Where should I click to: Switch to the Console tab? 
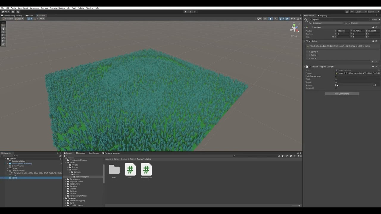(80, 153)
